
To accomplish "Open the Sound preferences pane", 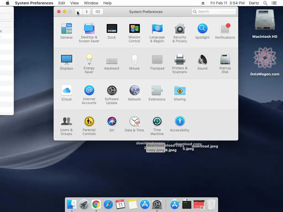I will (x=202, y=62).
